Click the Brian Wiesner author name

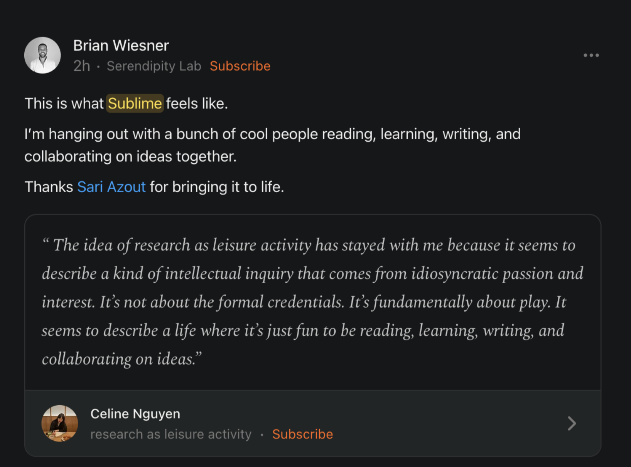click(x=121, y=46)
